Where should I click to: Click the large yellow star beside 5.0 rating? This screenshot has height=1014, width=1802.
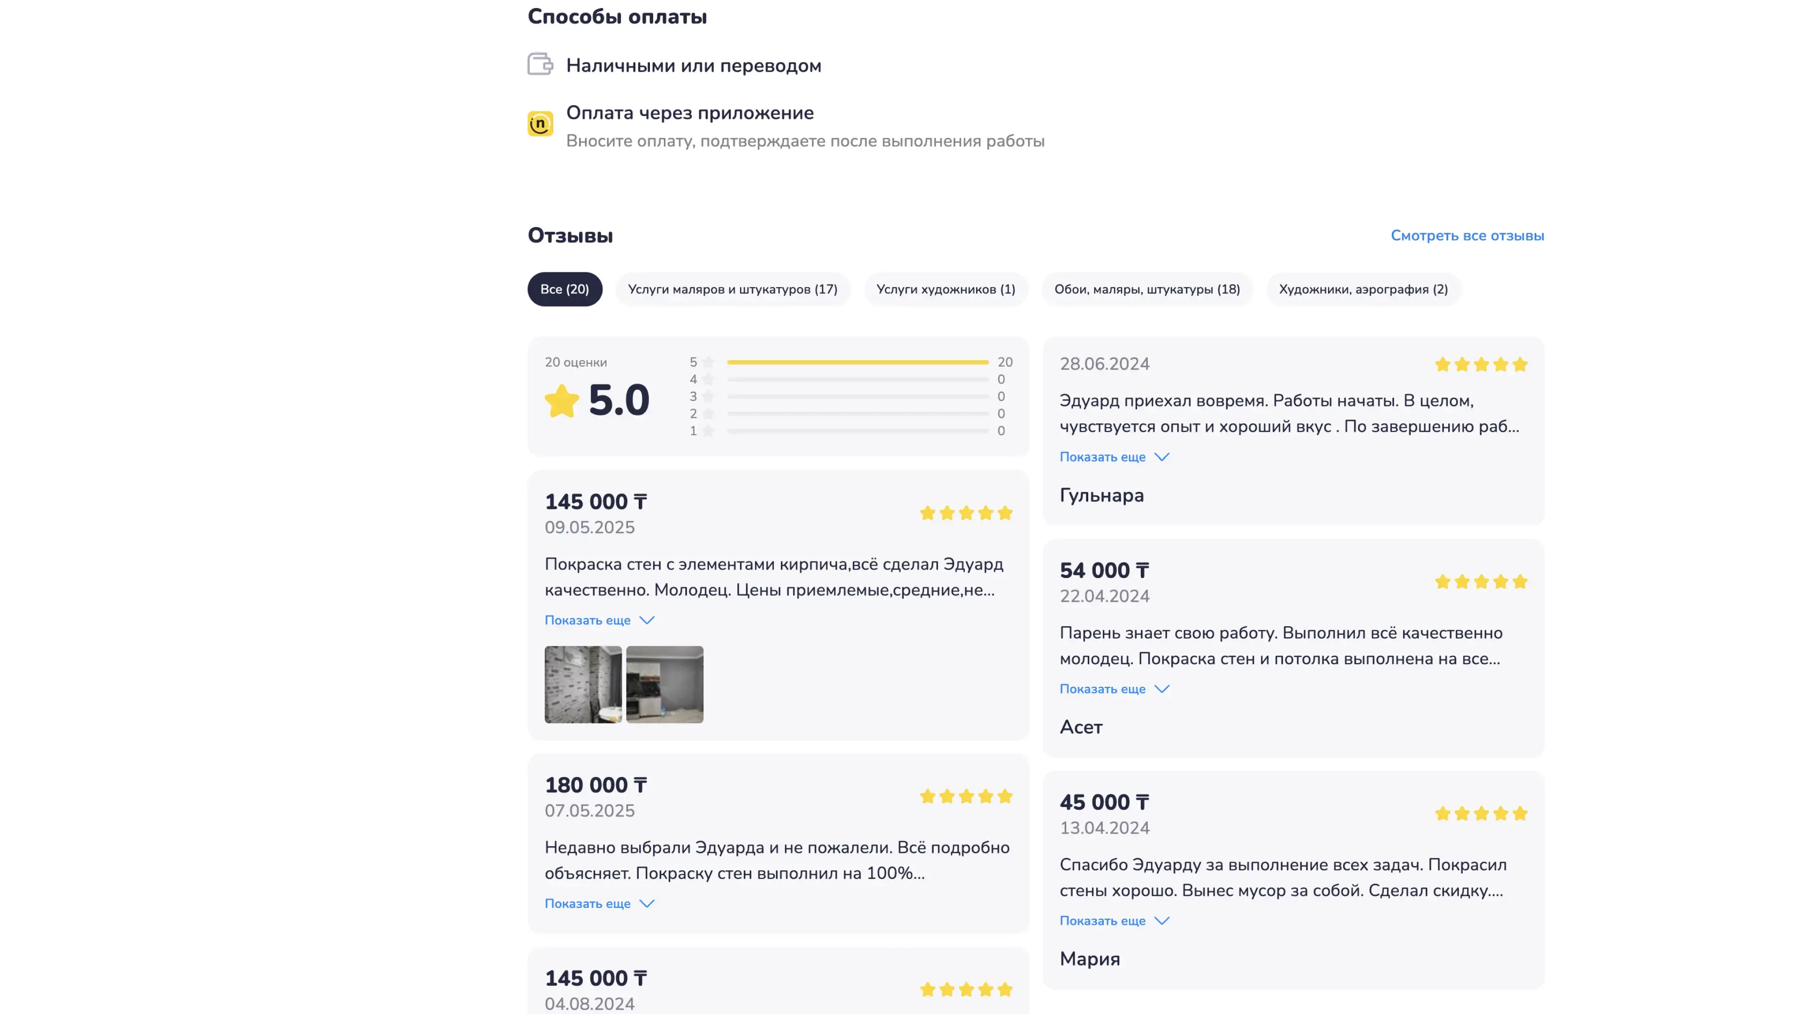[562, 401]
